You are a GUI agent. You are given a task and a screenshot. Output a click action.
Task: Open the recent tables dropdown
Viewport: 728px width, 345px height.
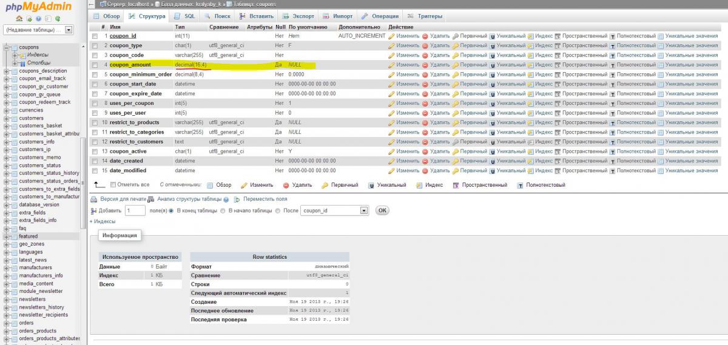(x=69, y=30)
